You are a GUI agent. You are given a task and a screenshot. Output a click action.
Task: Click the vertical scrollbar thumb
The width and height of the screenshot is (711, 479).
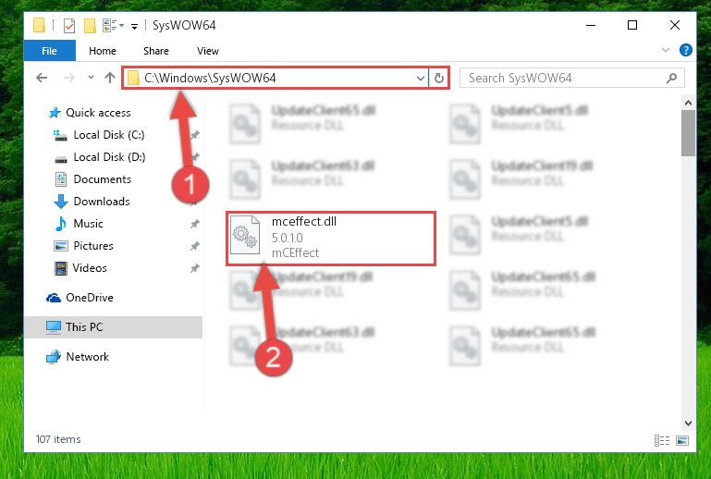click(688, 133)
